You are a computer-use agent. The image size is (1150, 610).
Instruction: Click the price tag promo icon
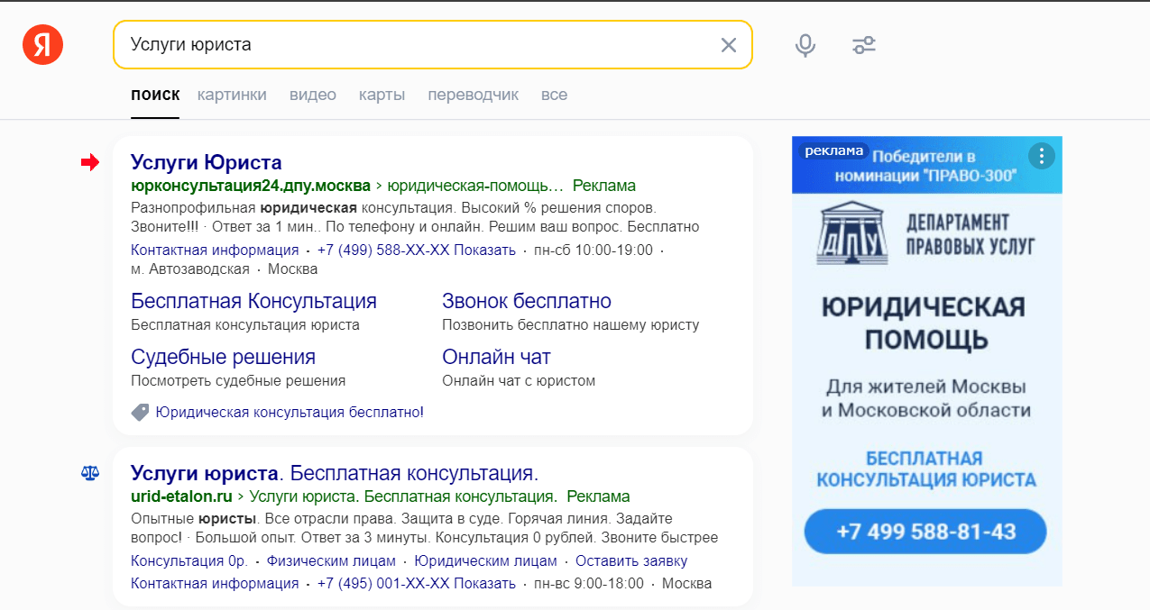140,413
